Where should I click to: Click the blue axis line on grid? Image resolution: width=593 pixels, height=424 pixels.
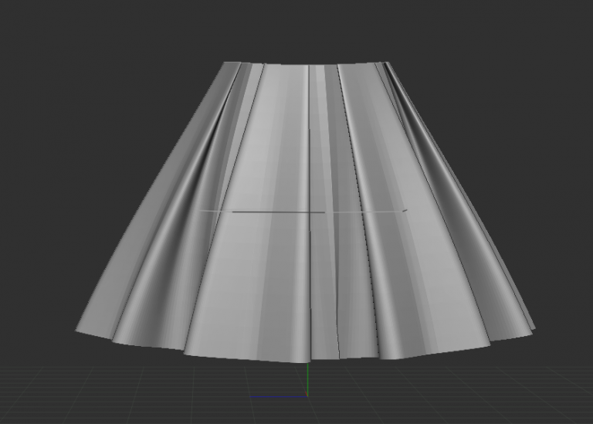point(278,397)
